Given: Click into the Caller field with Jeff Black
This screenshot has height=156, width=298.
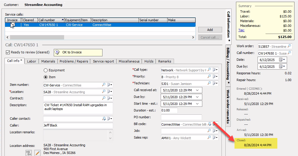Looking at the screenshot, I should pyautogui.click(x=78, y=125).
